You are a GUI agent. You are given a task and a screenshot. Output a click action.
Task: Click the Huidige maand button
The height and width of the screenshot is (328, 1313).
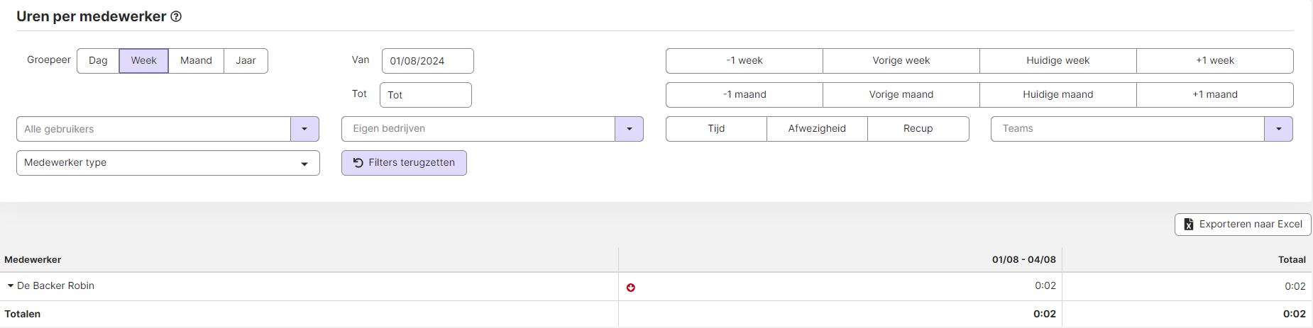pos(1058,95)
